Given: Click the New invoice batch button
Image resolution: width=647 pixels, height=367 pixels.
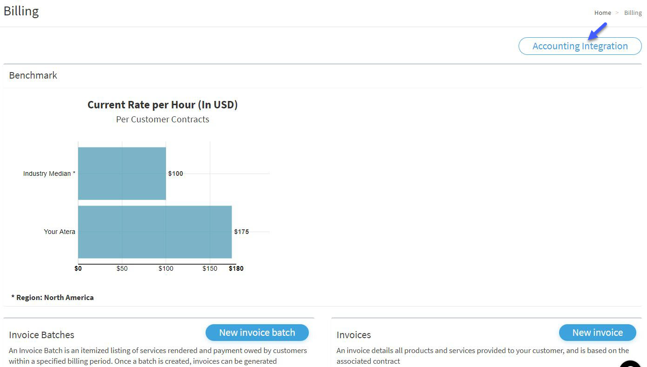Looking at the screenshot, I should click(257, 333).
